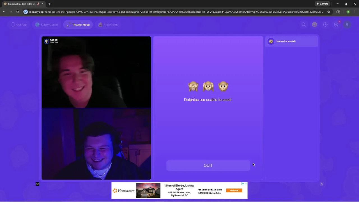Open the Chrome three-dot menu
Viewport: 359px width, 202px height.
click(355, 12)
